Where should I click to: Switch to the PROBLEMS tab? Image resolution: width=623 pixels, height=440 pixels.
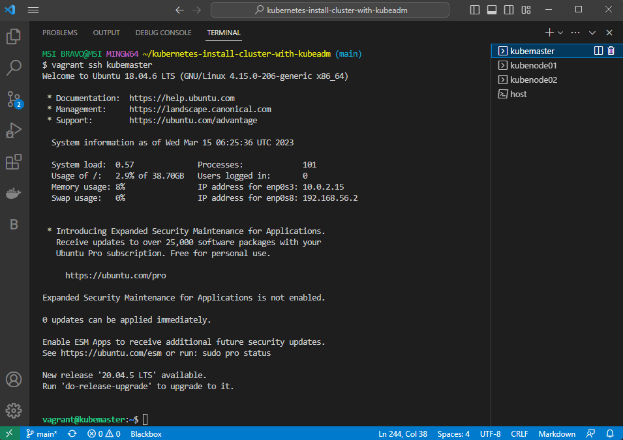pyautogui.click(x=60, y=33)
